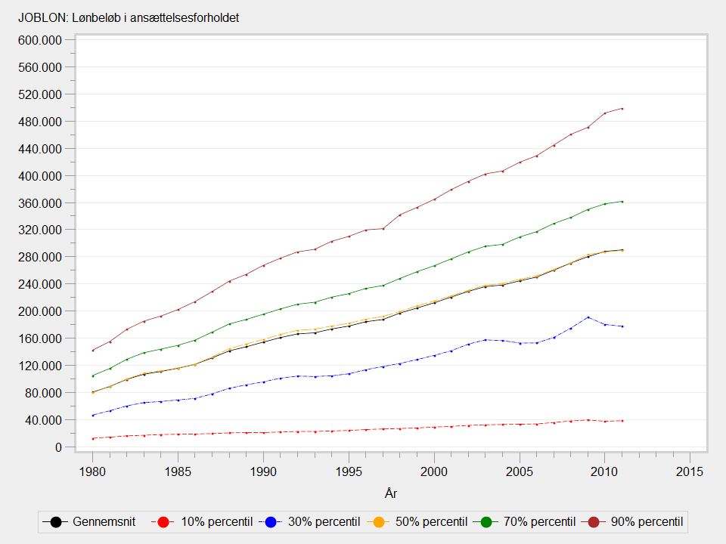Click the 2009 peak of the blue 30% line
Image resolution: width=726 pixels, height=544 pixels.
point(588,317)
